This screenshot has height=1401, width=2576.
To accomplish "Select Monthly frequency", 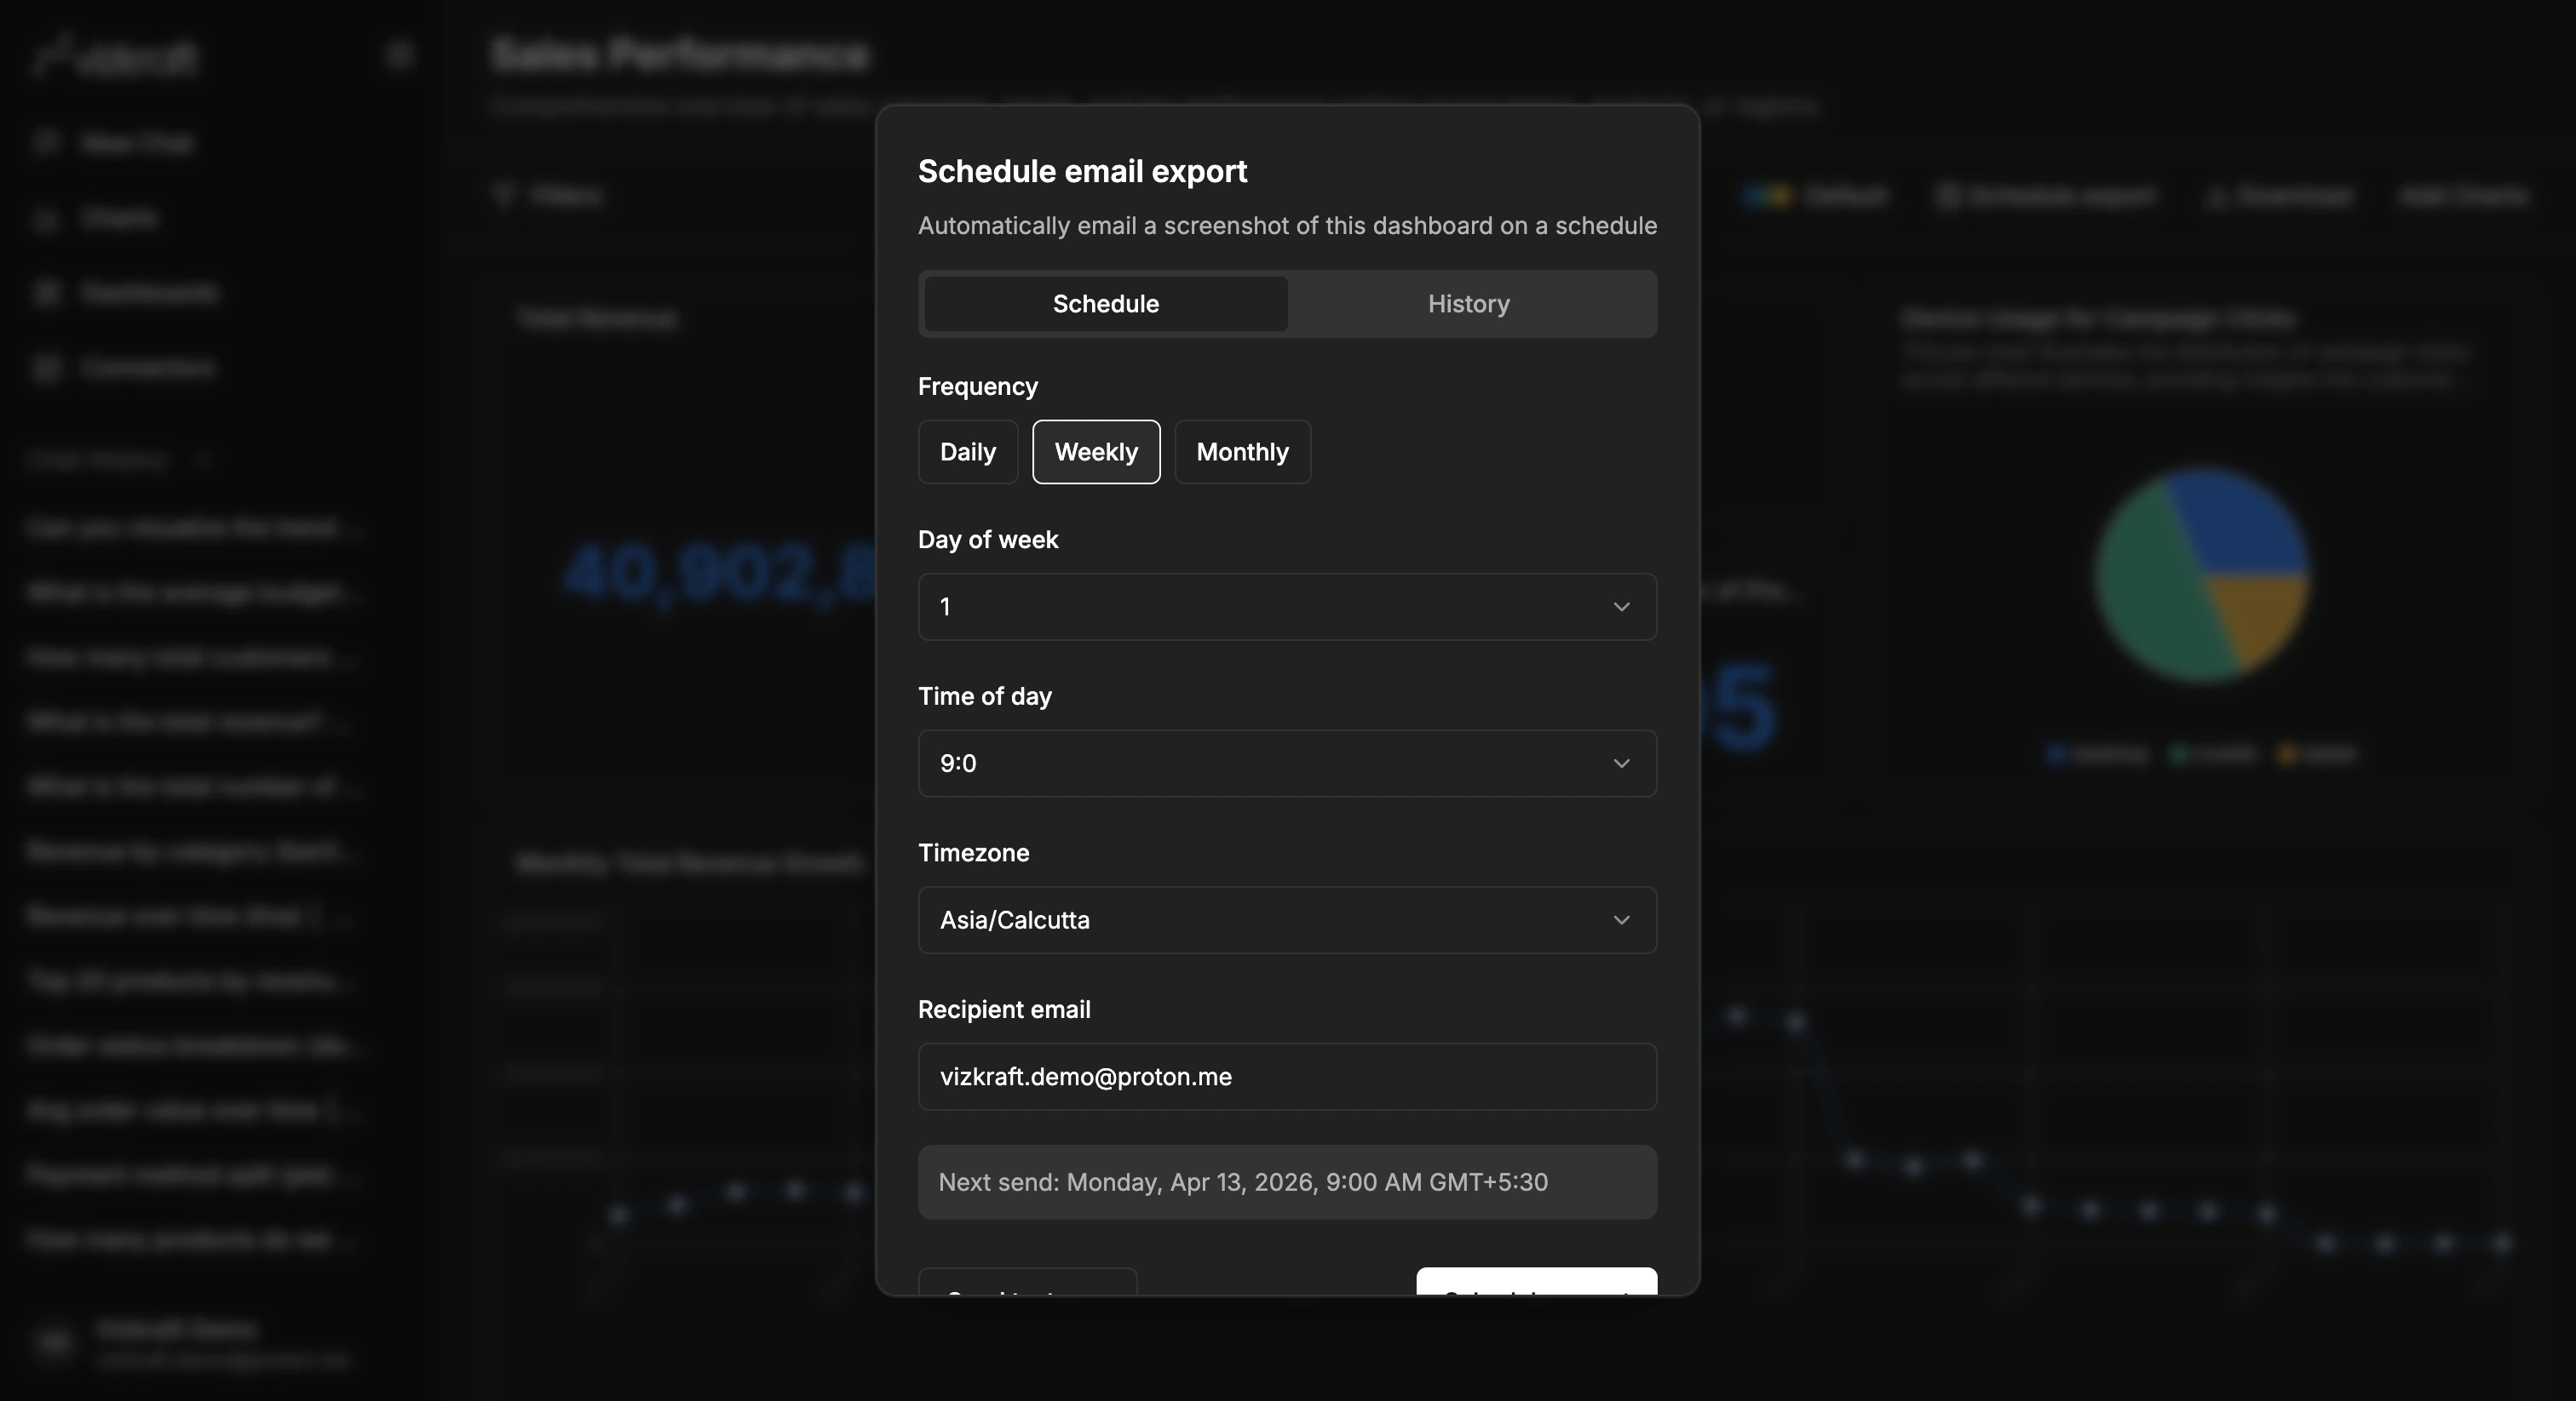I will coord(1242,452).
